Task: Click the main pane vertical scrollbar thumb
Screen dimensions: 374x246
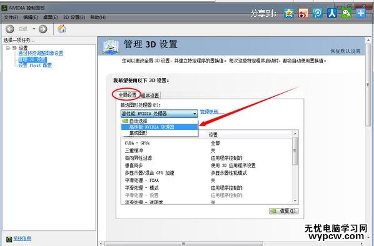Action: (368, 85)
